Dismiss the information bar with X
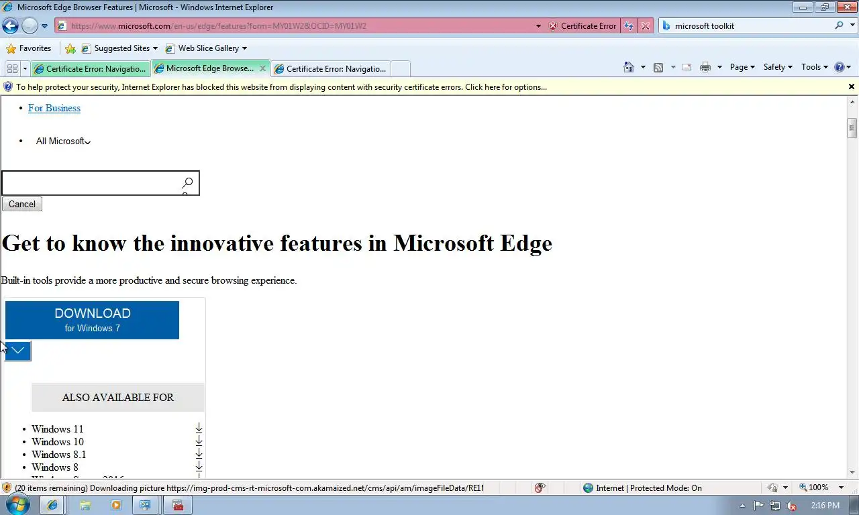 coord(852,87)
